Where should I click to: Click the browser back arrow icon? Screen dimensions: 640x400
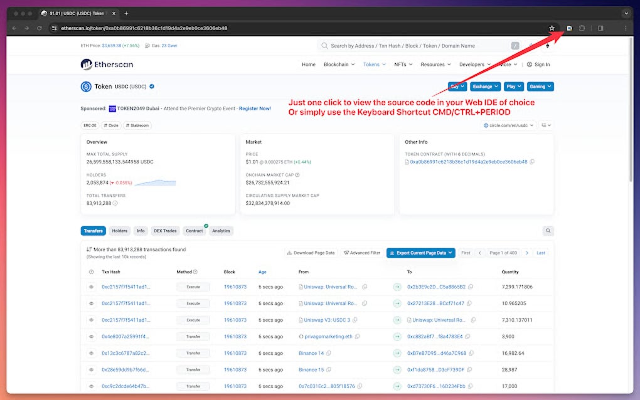(x=13, y=28)
